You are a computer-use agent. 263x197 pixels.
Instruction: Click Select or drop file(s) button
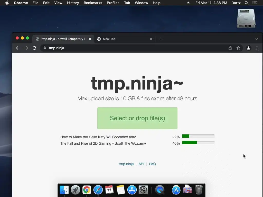[137, 118]
